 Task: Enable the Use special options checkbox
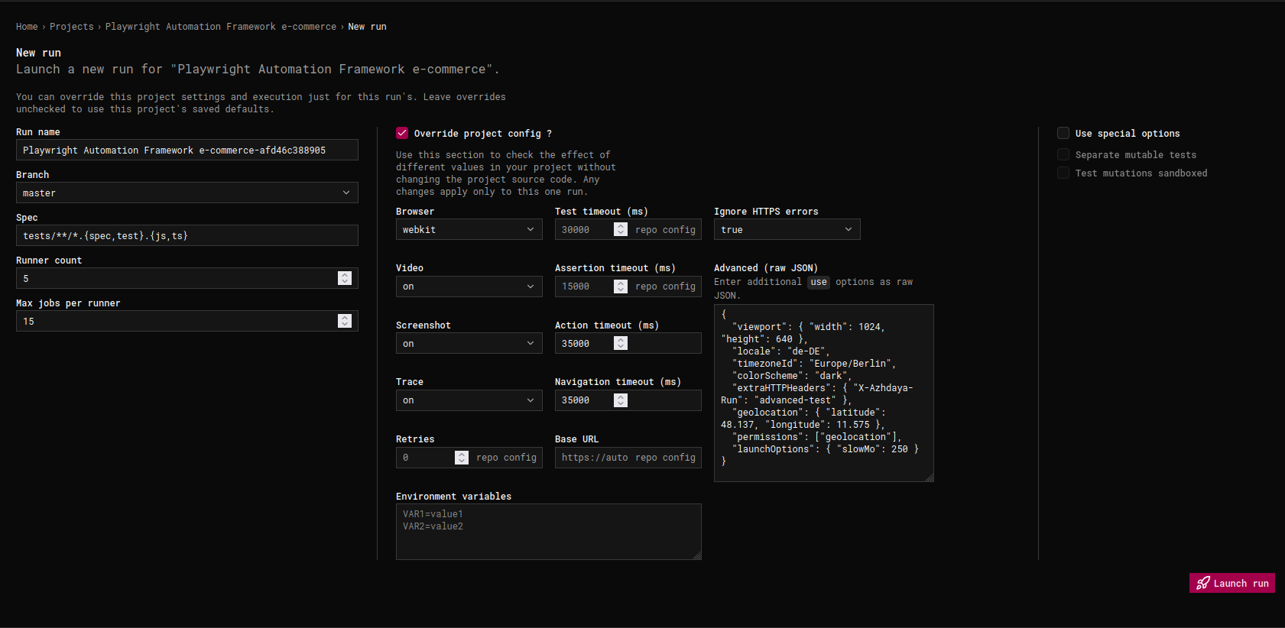point(1063,133)
